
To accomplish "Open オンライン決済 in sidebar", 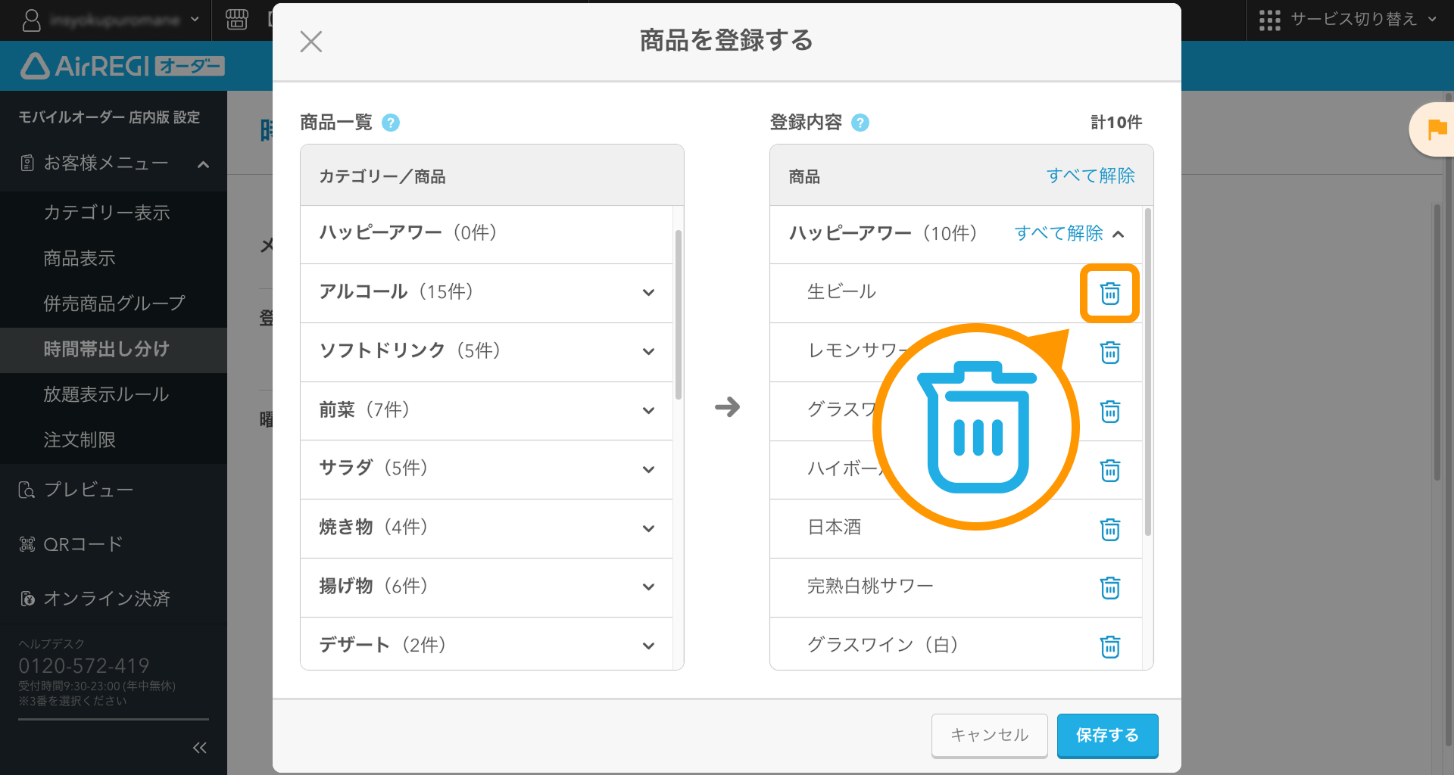I will [x=94, y=599].
